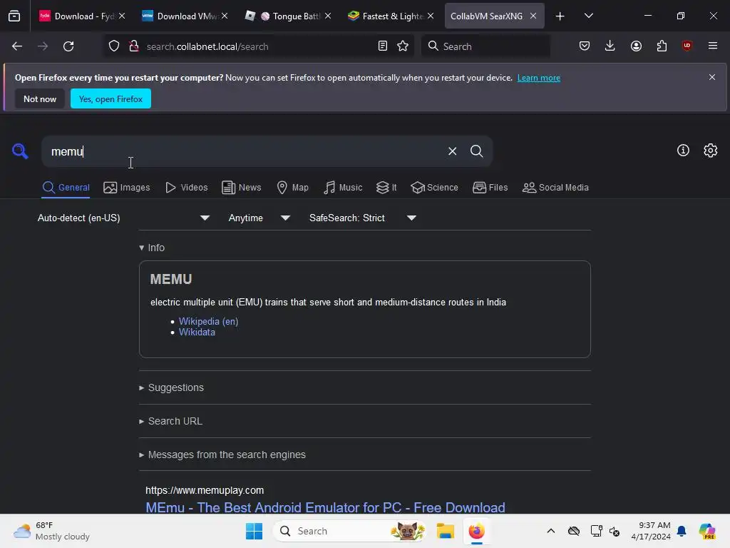Clear the memu search query
The width and height of the screenshot is (730, 548).
452,151
